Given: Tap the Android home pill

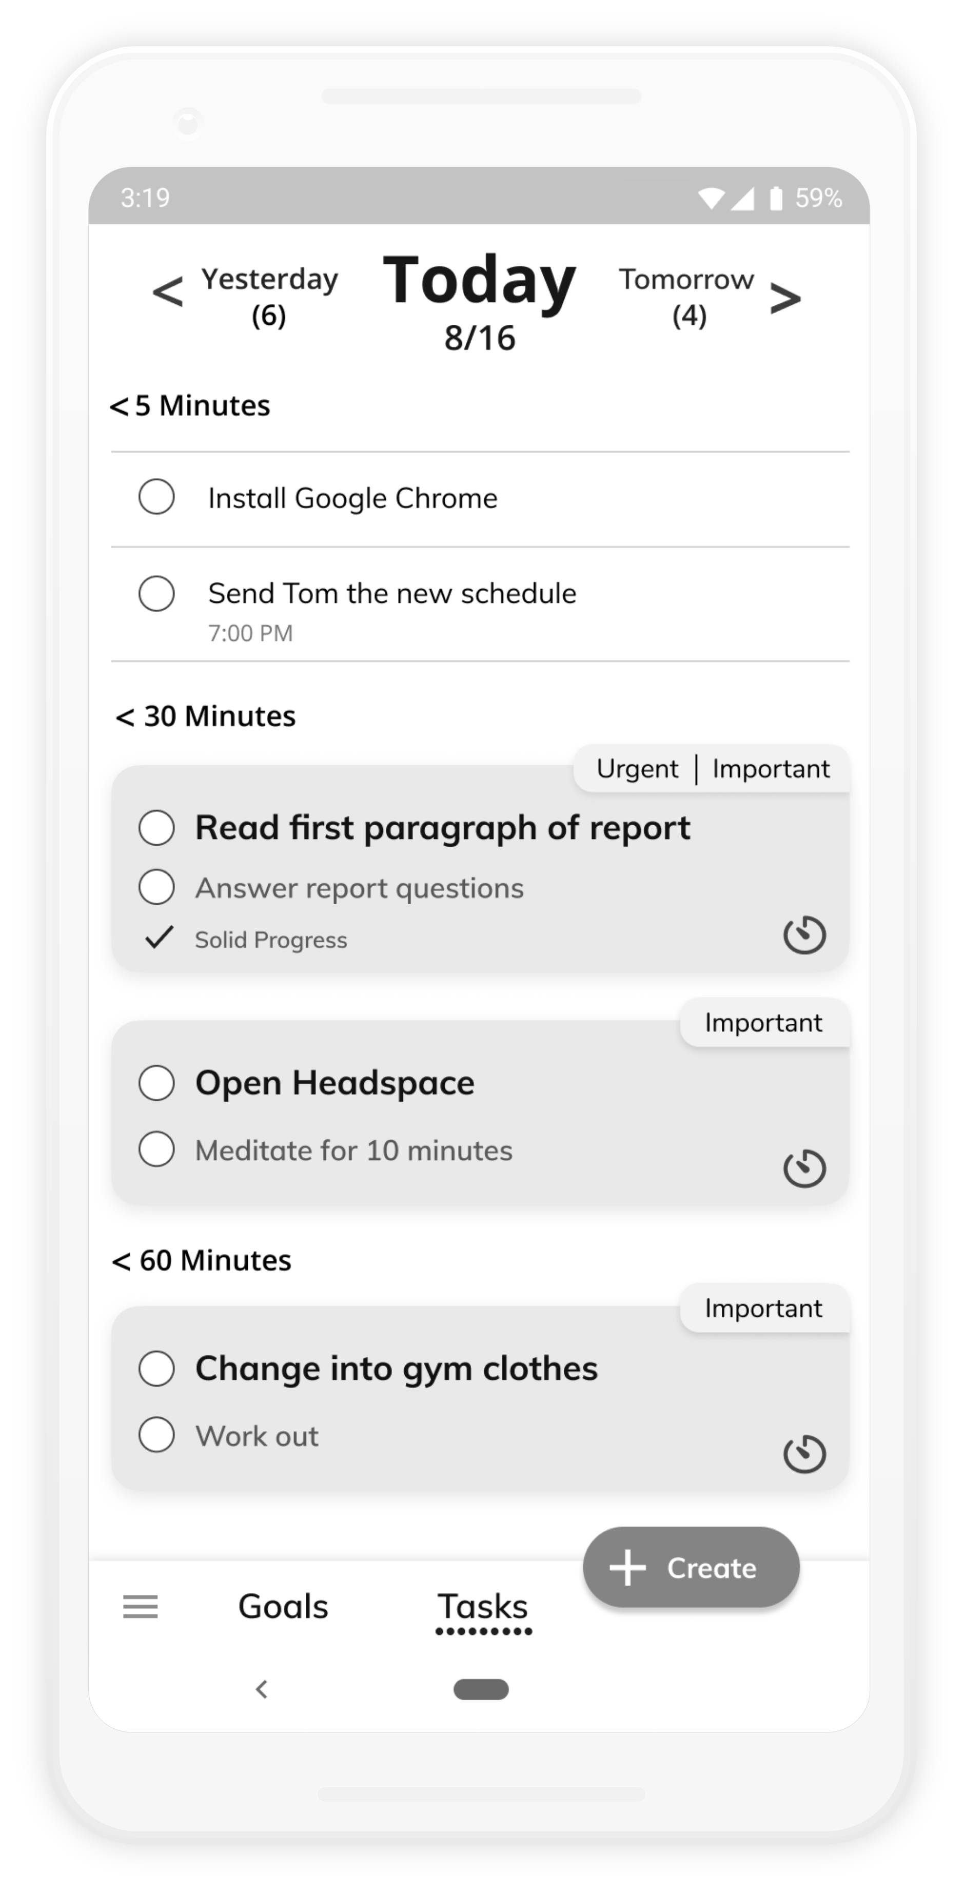Looking at the screenshot, I should [x=481, y=1689].
